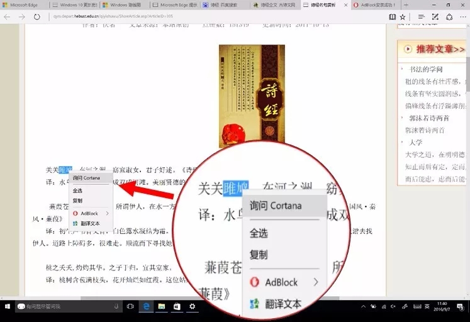Expand the AdBlock submenu arrow
The width and height of the screenshot is (470, 322).
108,213
